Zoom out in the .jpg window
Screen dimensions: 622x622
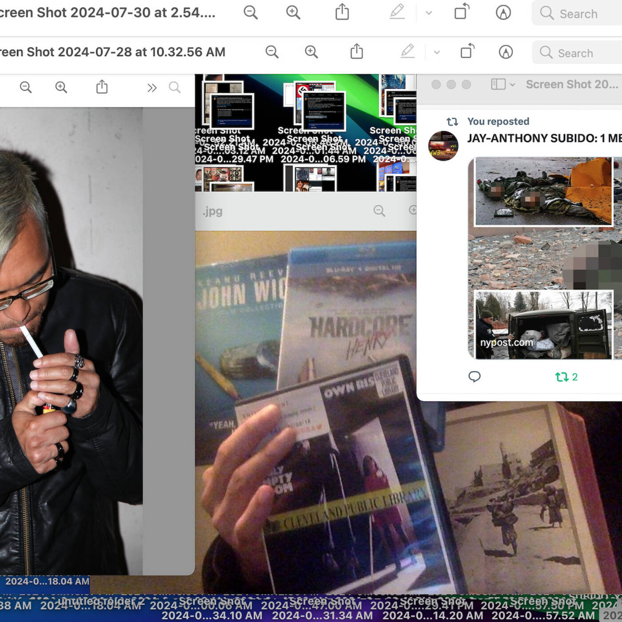379,211
